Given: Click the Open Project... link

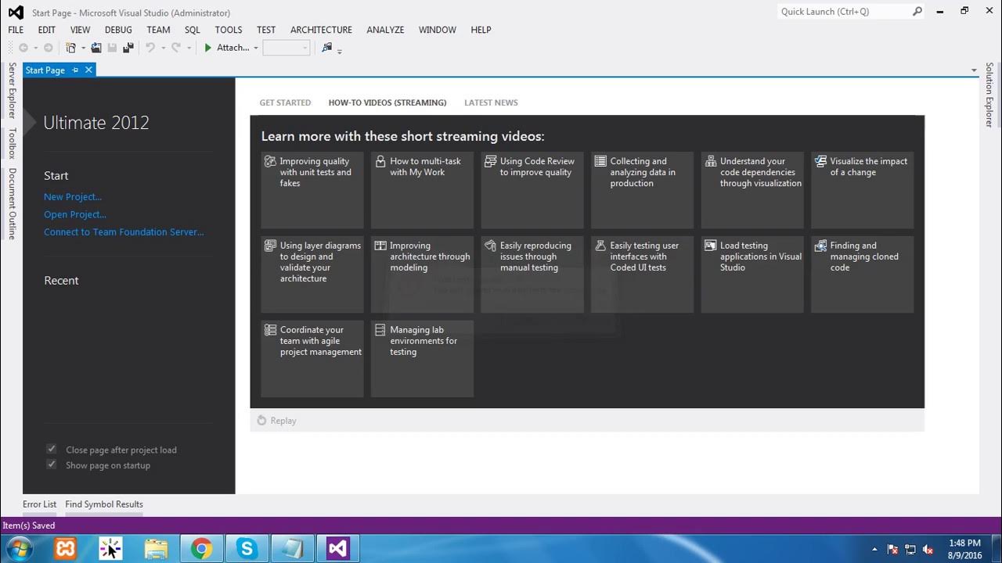Looking at the screenshot, I should (75, 214).
